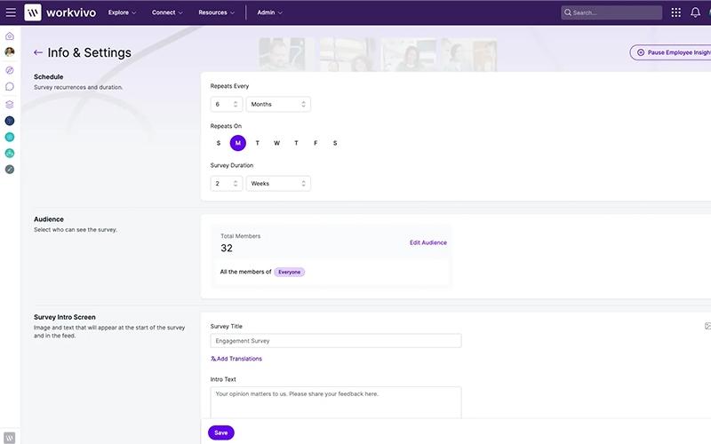The height and width of the screenshot is (444, 711).
Task: Go back using the arrow next to Info & Settings
Action: 38,52
